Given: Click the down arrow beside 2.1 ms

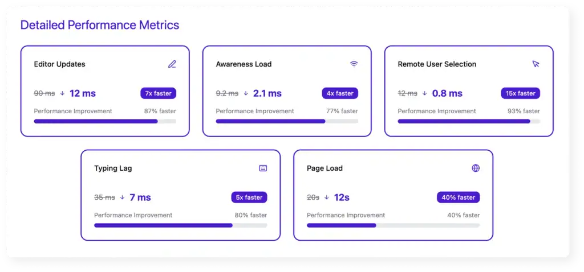Looking at the screenshot, I should pos(245,93).
